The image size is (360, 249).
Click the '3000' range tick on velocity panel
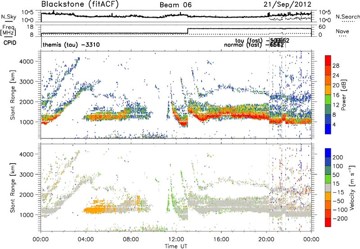[x=26, y=174]
